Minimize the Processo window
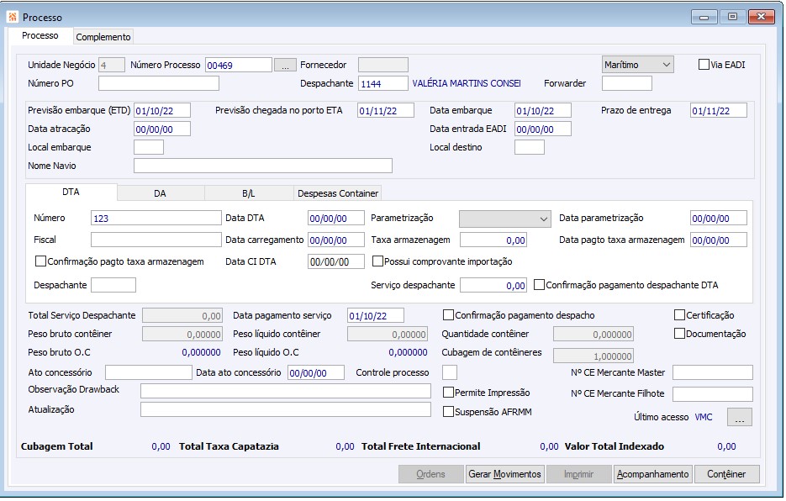 (703, 16)
